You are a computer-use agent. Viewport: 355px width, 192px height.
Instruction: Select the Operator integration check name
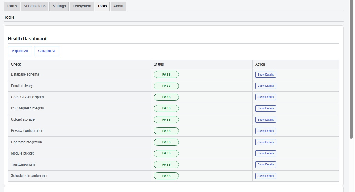26,142
